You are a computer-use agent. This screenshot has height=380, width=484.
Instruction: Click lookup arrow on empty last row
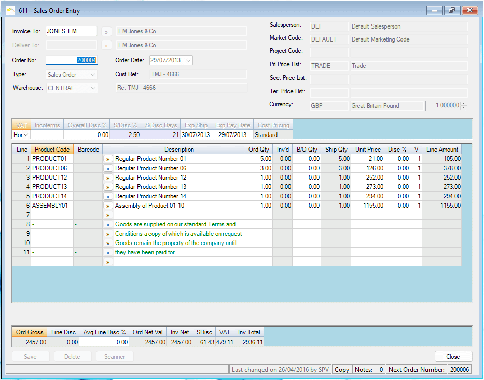point(108,262)
